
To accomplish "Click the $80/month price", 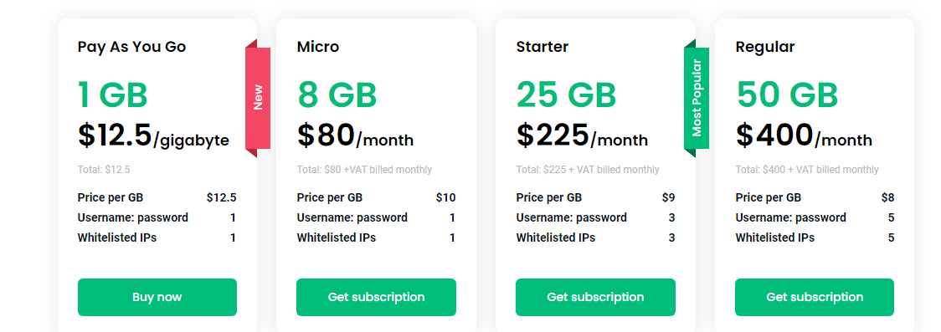I will pos(355,135).
